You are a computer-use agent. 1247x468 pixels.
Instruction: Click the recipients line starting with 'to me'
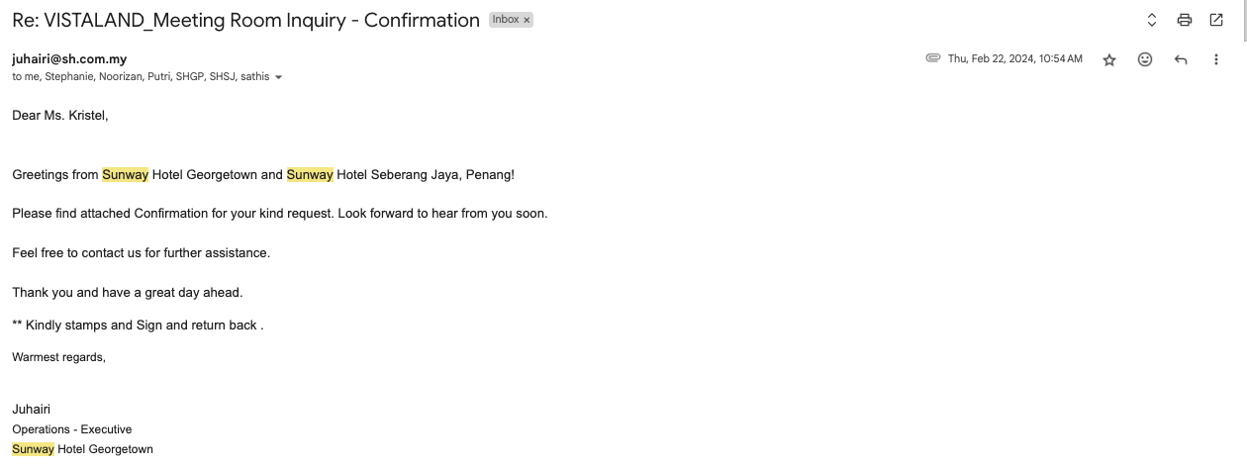[x=139, y=76]
